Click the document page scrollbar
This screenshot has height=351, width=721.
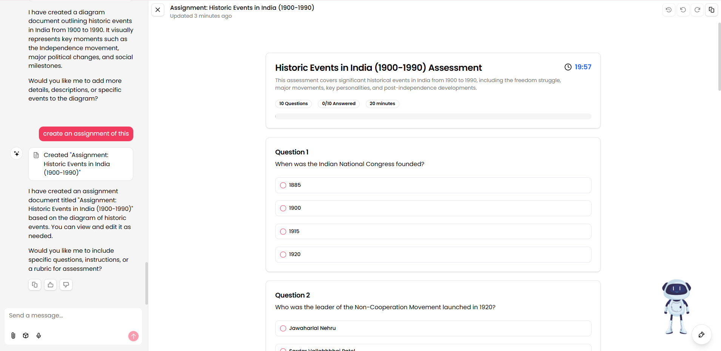tap(719, 56)
